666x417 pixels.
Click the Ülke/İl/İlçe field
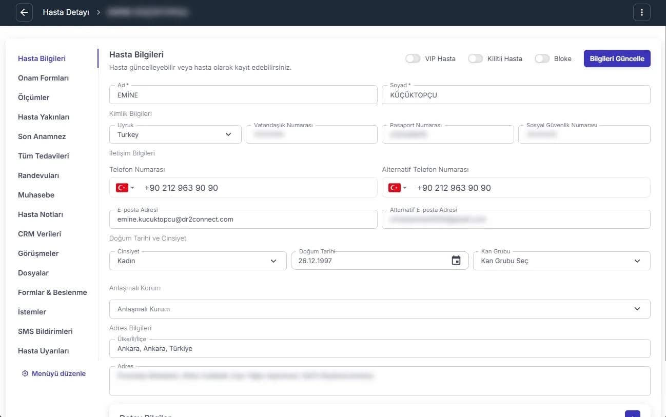point(380,348)
